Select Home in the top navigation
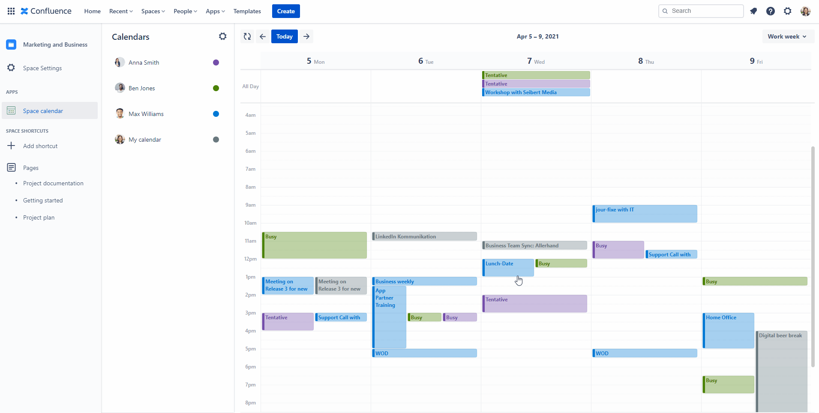Screen dimensions: 819x413 pos(92,11)
